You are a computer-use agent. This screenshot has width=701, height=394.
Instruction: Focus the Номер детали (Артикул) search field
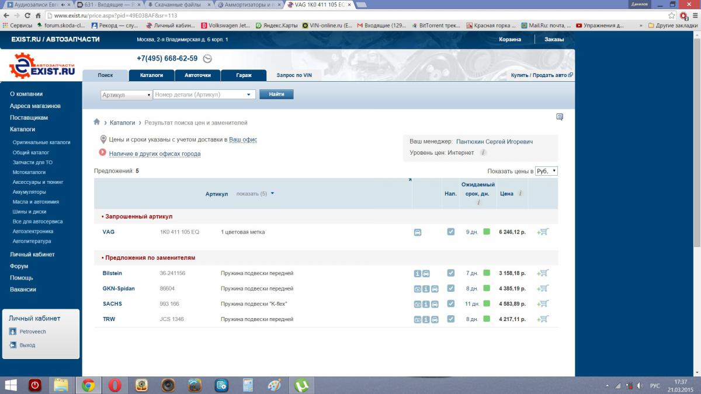pos(200,95)
